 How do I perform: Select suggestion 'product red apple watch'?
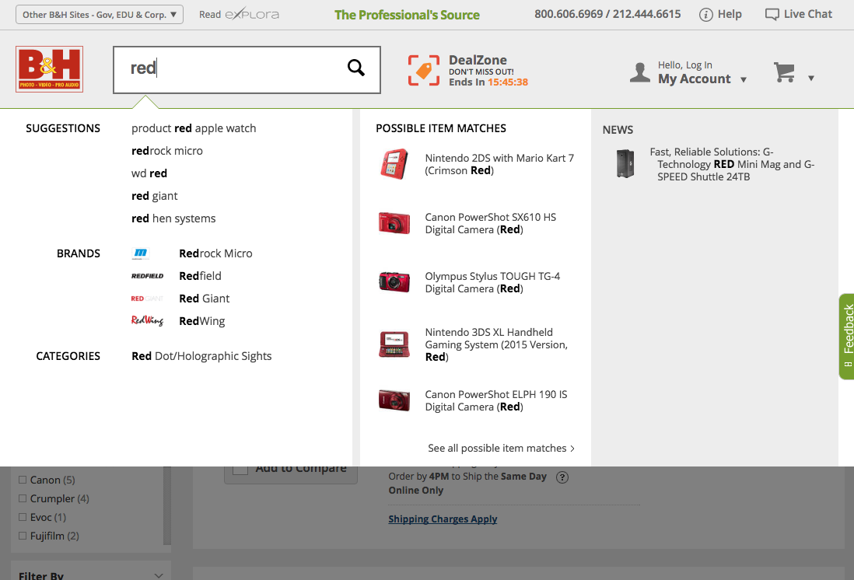click(x=194, y=128)
